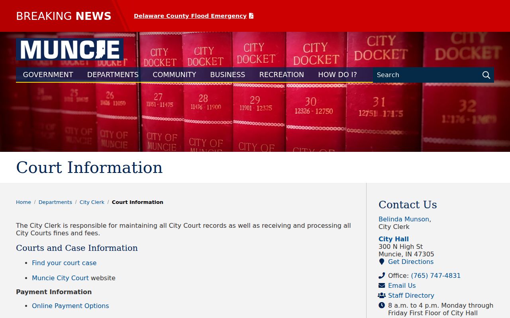Click the City Hall link
Image resolution: width=510 pixels, height=318 pixels.
click(394, 239)
